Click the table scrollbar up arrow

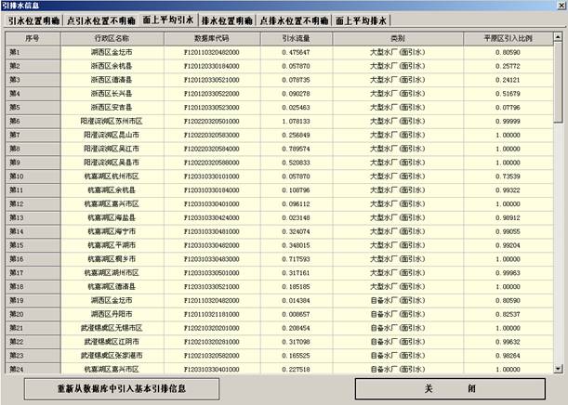tap(559, 36)
